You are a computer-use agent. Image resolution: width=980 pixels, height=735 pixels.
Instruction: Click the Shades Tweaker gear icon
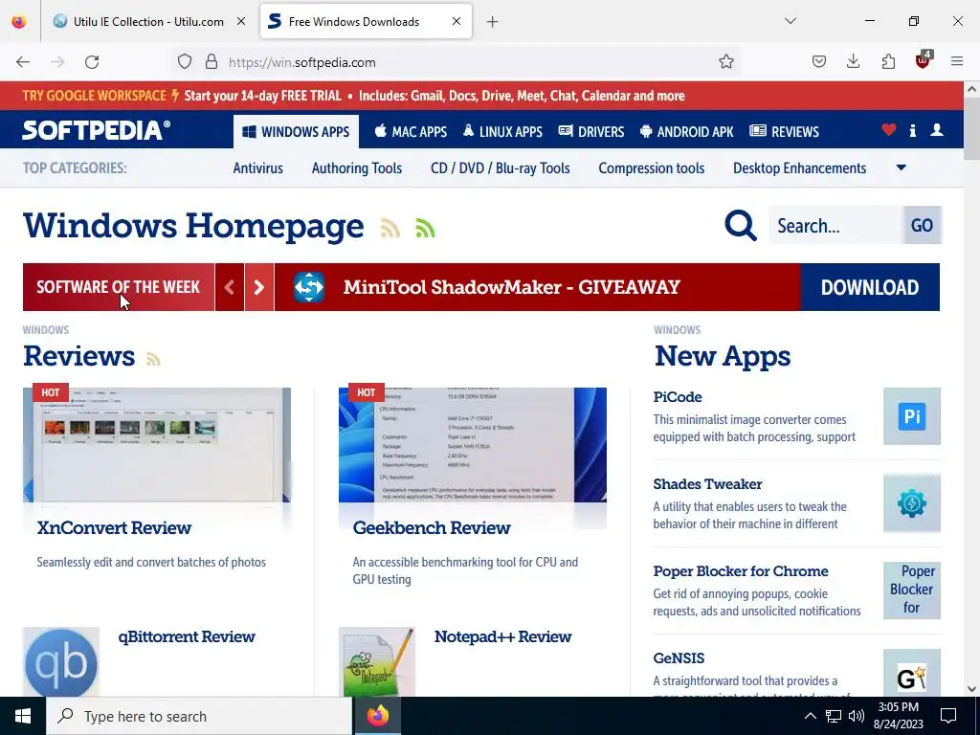point(911,503)
